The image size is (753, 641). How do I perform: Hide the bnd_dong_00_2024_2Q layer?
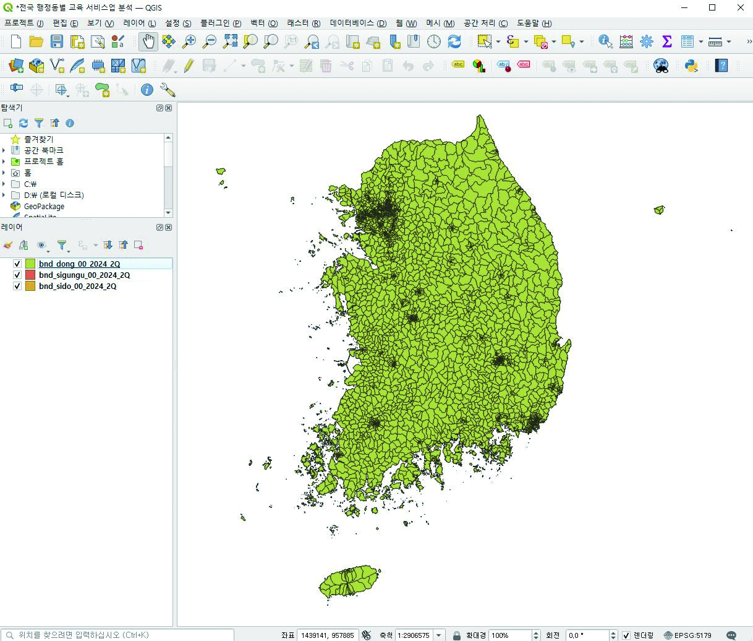tap(17, 264)
